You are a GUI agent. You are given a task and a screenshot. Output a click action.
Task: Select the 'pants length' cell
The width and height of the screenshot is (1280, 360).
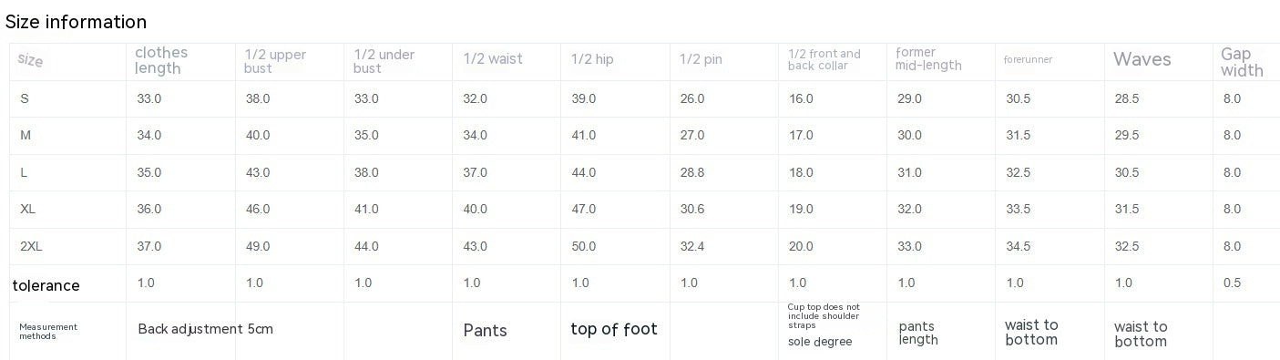(918, 333)
